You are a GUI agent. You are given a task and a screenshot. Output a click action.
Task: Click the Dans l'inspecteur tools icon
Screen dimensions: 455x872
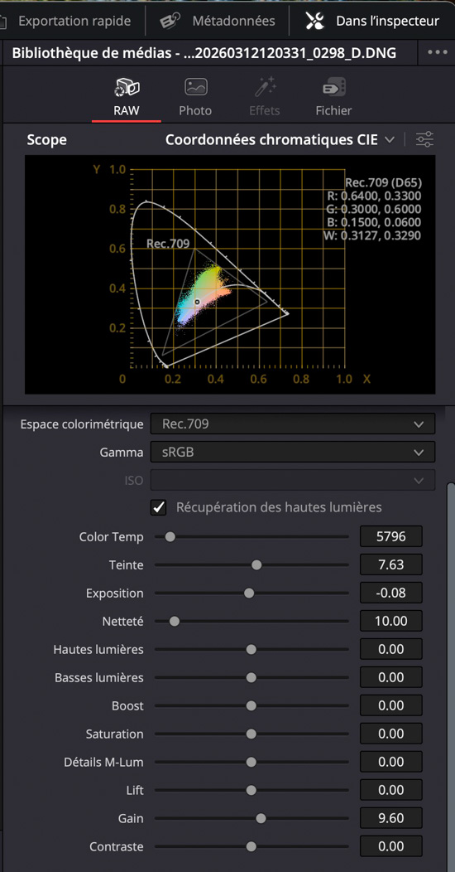click(x=314, y=21)
